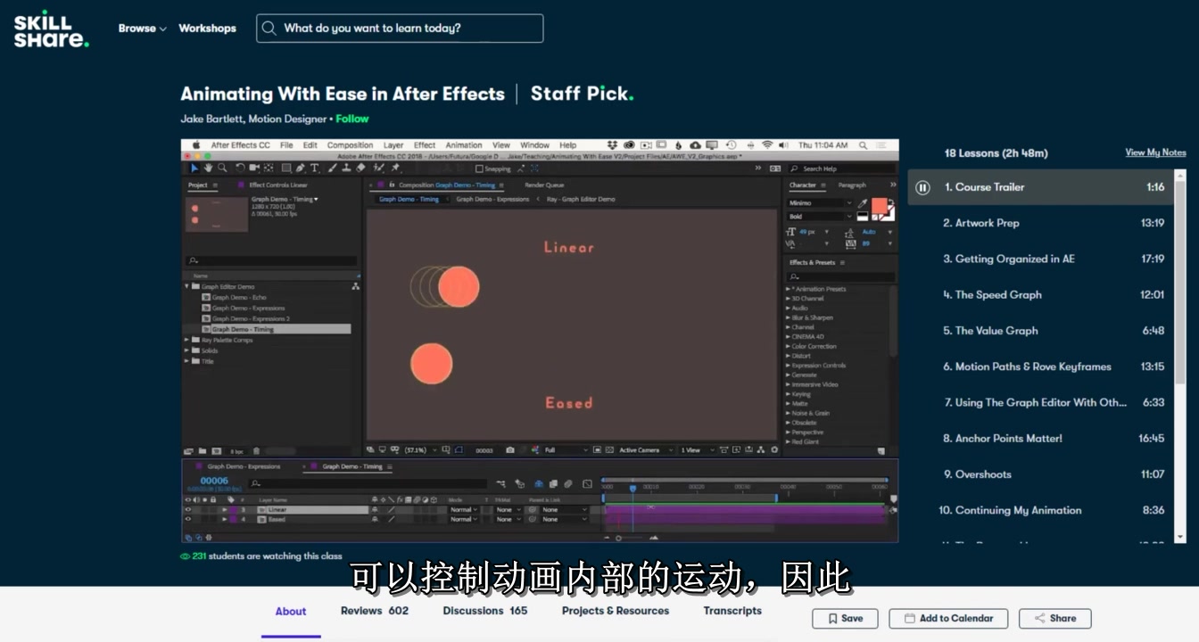Open the Bold font style dropdown
Viewport: 1199px width, 642px height.
820,216
